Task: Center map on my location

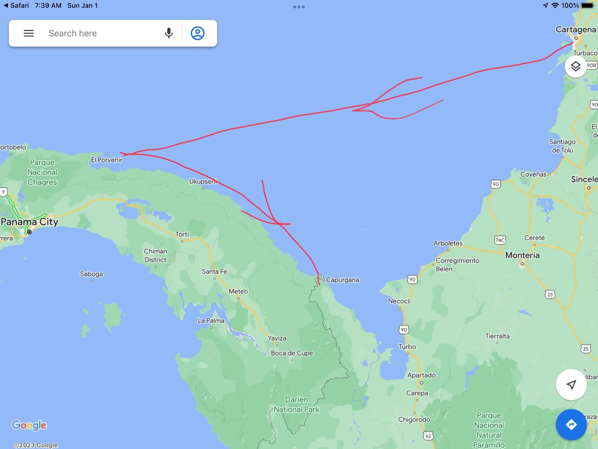Action: (x=571, y=384)
